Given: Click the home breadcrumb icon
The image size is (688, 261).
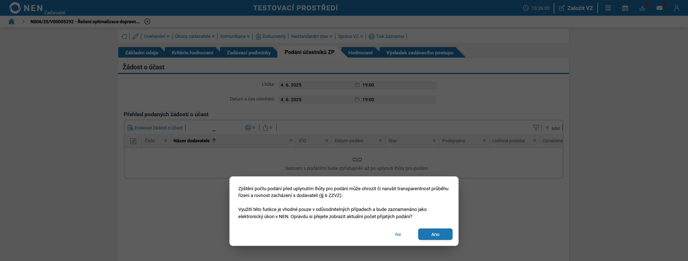Looking at the screenshot, I should tap(11, 21).
